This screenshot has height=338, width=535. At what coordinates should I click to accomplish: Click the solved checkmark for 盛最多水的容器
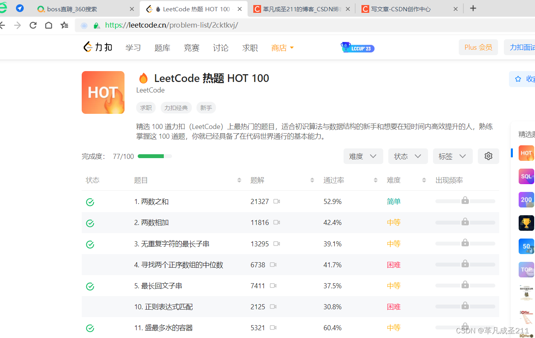pos(90,328)
